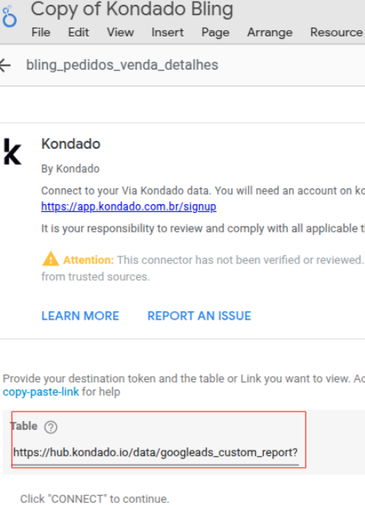Click the LEARN MORE link
Image resolution: width=365 pixels, height=505 pixels.
coord(81,316)
